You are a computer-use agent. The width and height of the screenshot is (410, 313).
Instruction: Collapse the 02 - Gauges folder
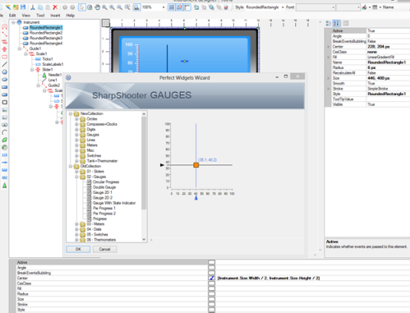(x=76, y=177)
